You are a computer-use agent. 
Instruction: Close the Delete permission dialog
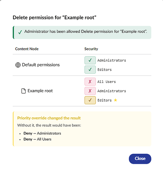(x=140, y=159)
